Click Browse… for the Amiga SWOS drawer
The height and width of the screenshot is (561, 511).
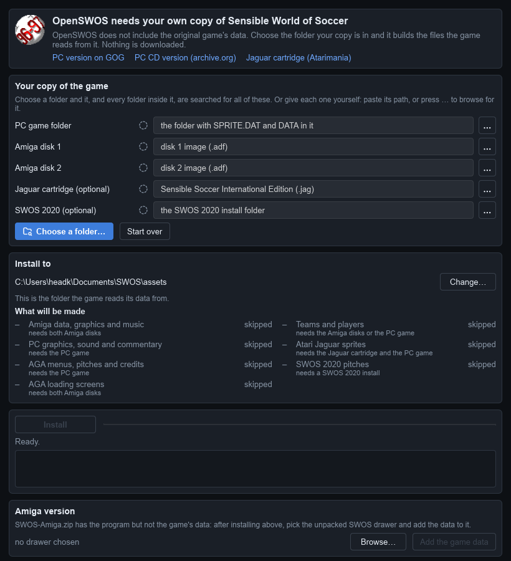pos(378,542)
